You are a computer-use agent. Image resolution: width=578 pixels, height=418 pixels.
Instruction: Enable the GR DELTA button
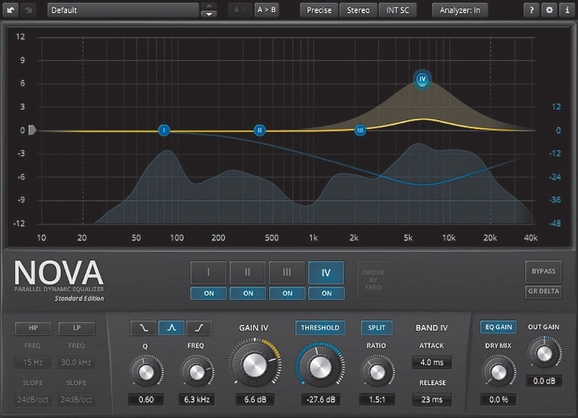[x=543, y=291]
